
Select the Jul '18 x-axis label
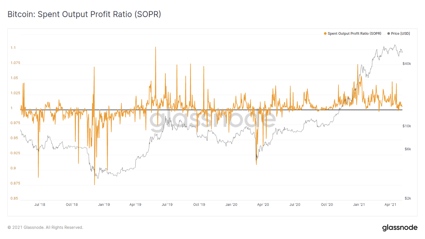coord(40,205)
